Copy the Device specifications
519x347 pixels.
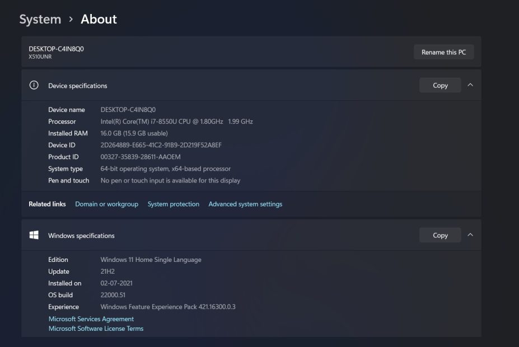tap(440, 85)
